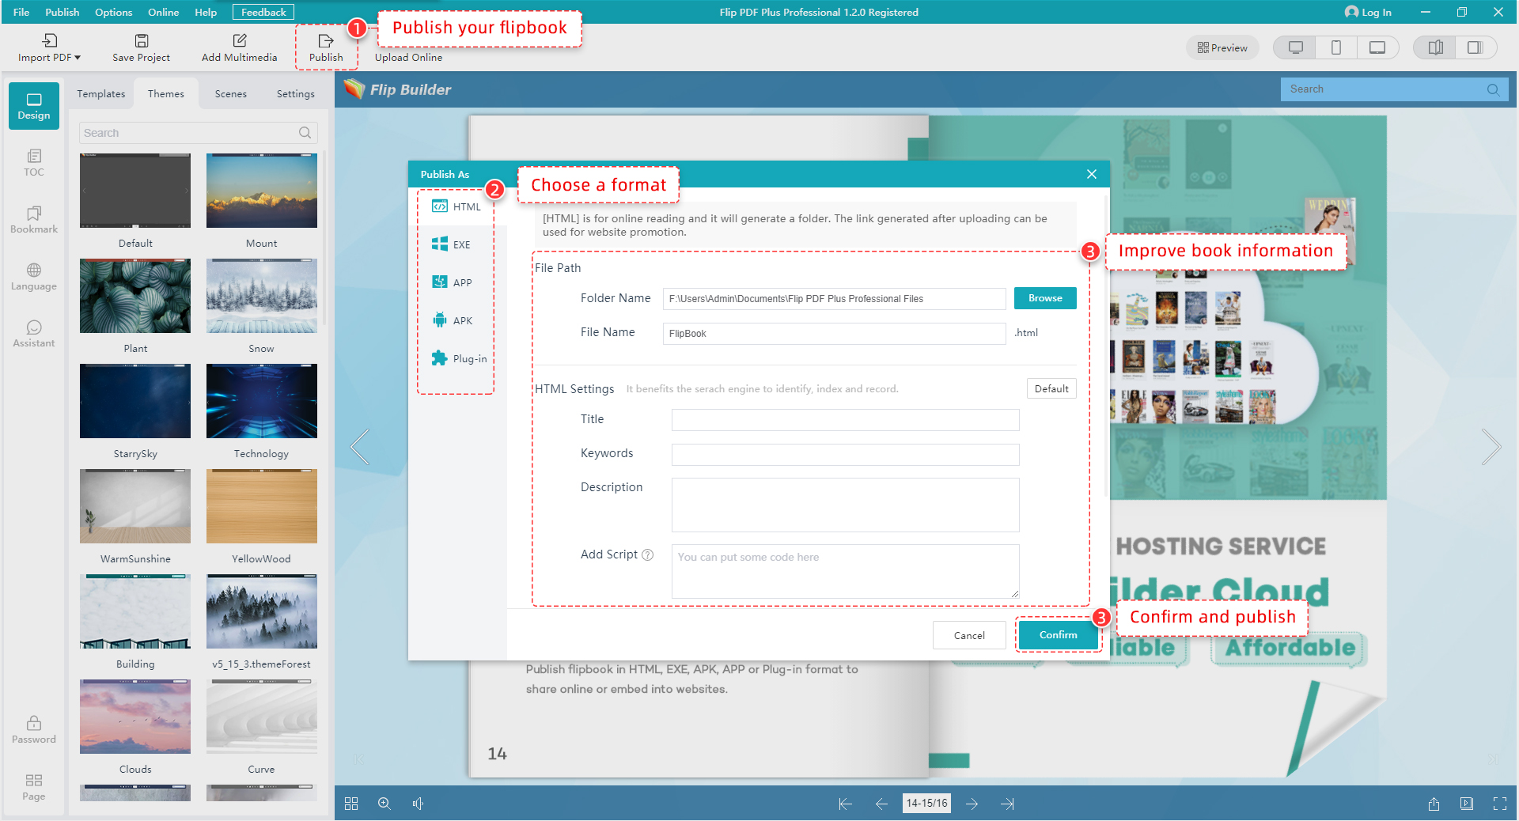Switch to the Scenes tab
This screenshot has height=821, width=1519.
230,93
